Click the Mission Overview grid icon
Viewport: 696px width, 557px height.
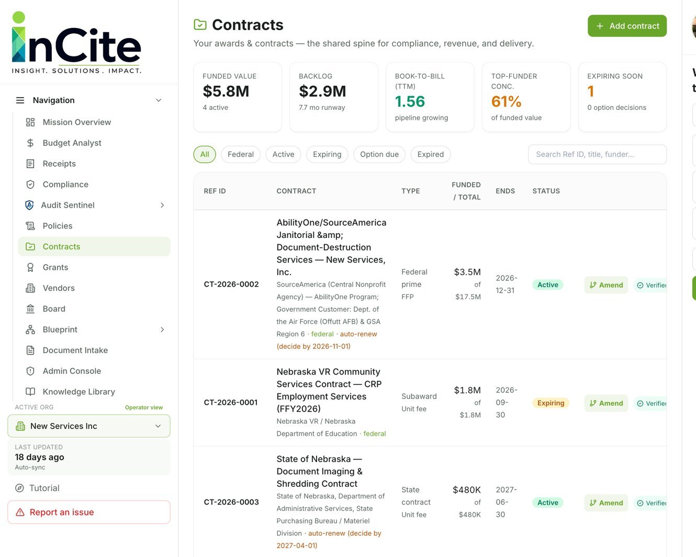(30, 122)
